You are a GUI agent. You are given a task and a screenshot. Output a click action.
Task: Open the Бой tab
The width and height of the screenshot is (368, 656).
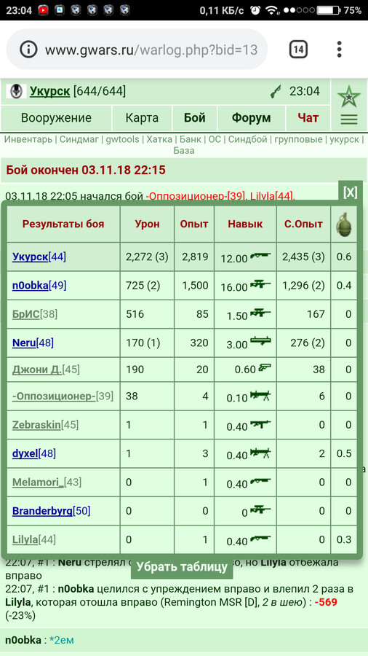pyautogui.click(x=195, y=118)
